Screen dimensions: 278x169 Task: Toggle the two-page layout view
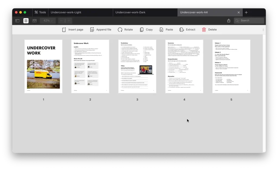pyautogui.click(x=34, y=21)
